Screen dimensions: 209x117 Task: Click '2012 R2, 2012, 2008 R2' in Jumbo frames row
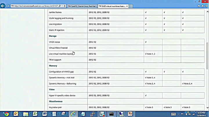coord(99,12)
